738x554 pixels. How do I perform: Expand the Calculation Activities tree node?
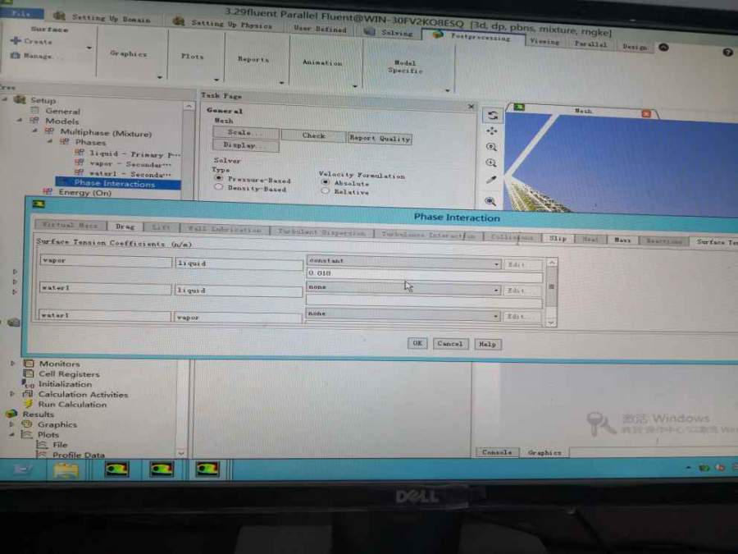pyautogui.click(x=12, y=393)
